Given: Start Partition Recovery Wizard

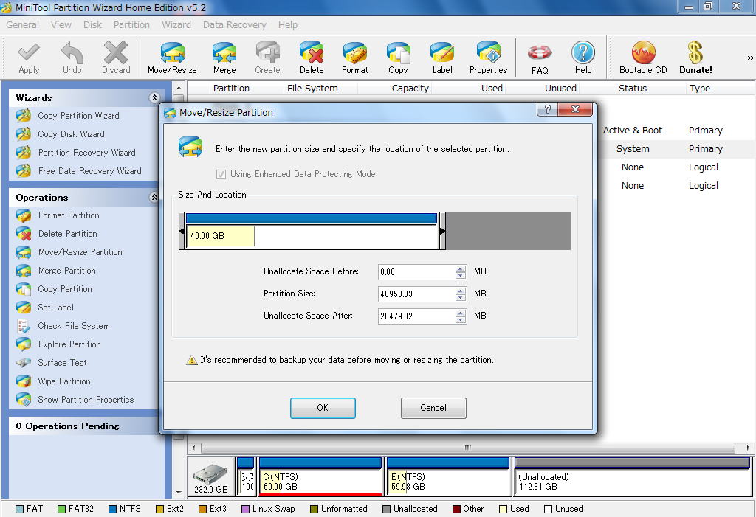Looking at the screenshot, I should pyautogui.click(x=87, y=152).
